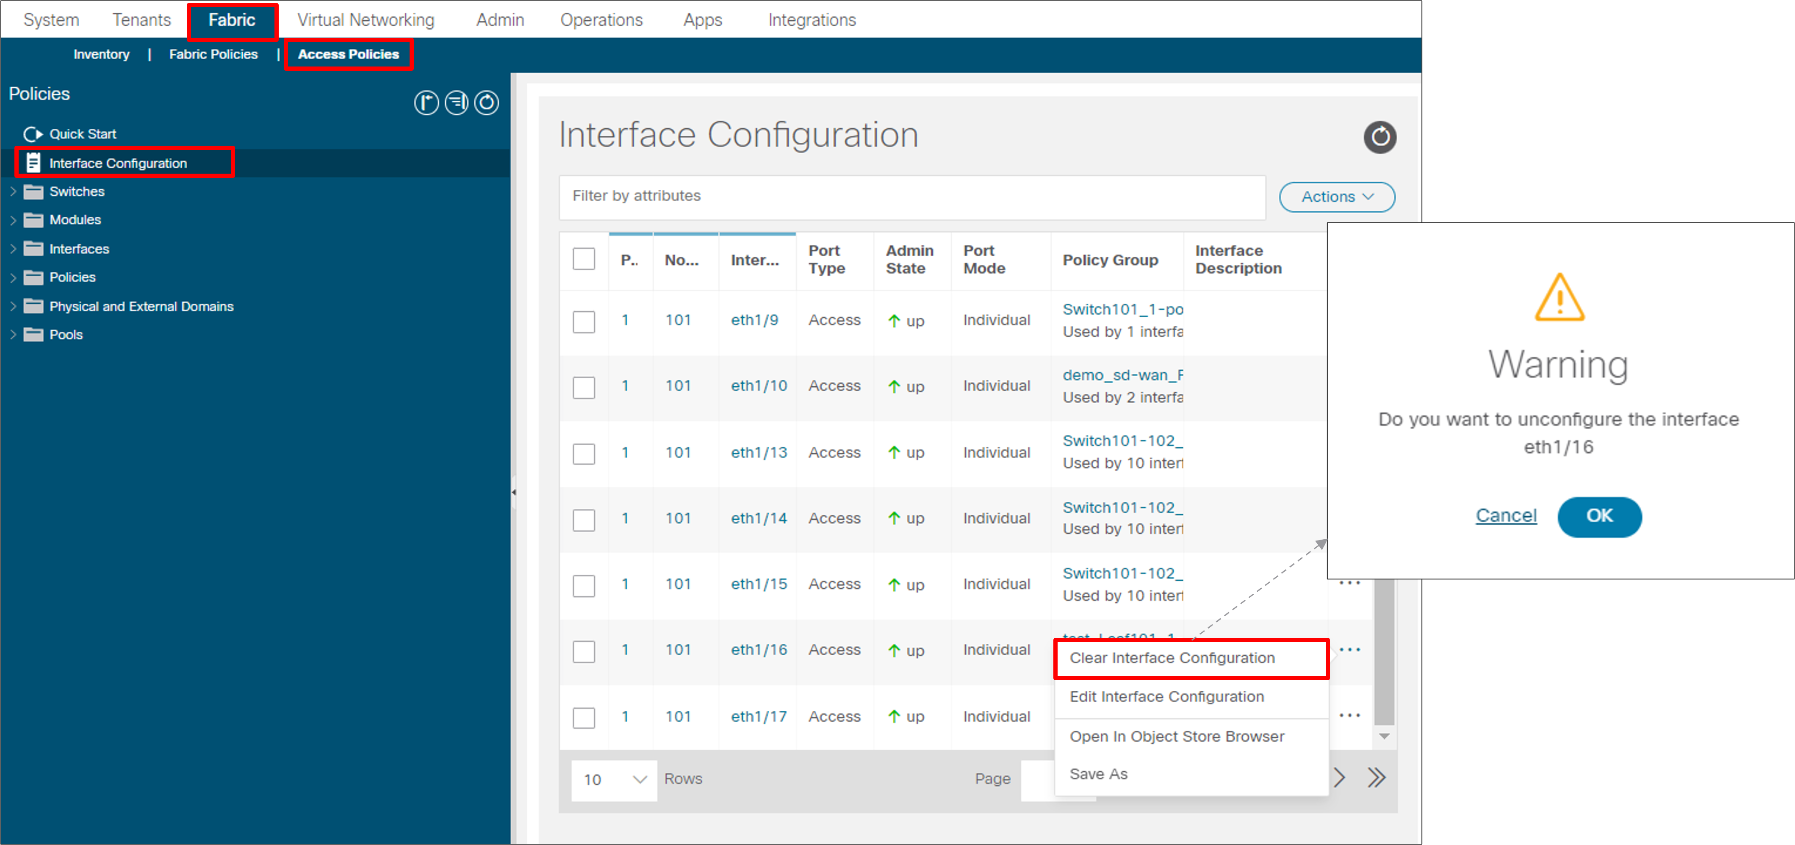Switch to the Fabric Policies tab
The height and width of the screenshot is (845, 1795).
213,54
